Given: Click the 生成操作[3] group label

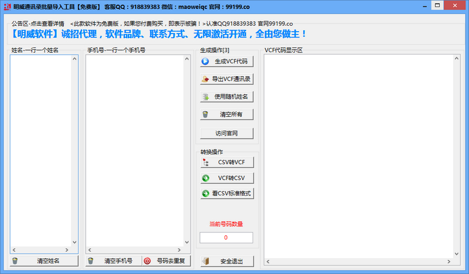Looking at the screenshot, I should 215,50.
